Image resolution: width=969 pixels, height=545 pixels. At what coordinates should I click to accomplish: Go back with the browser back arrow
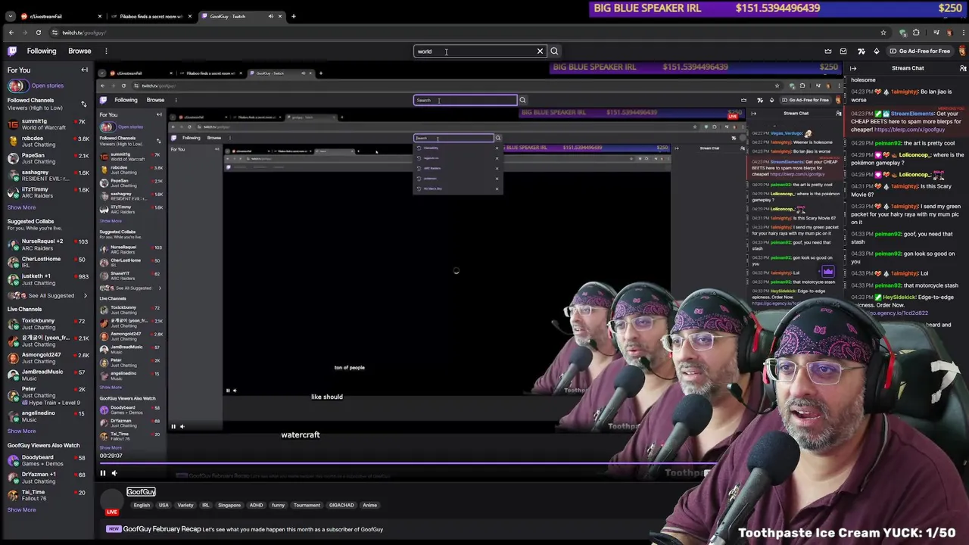tap(11, 33)
